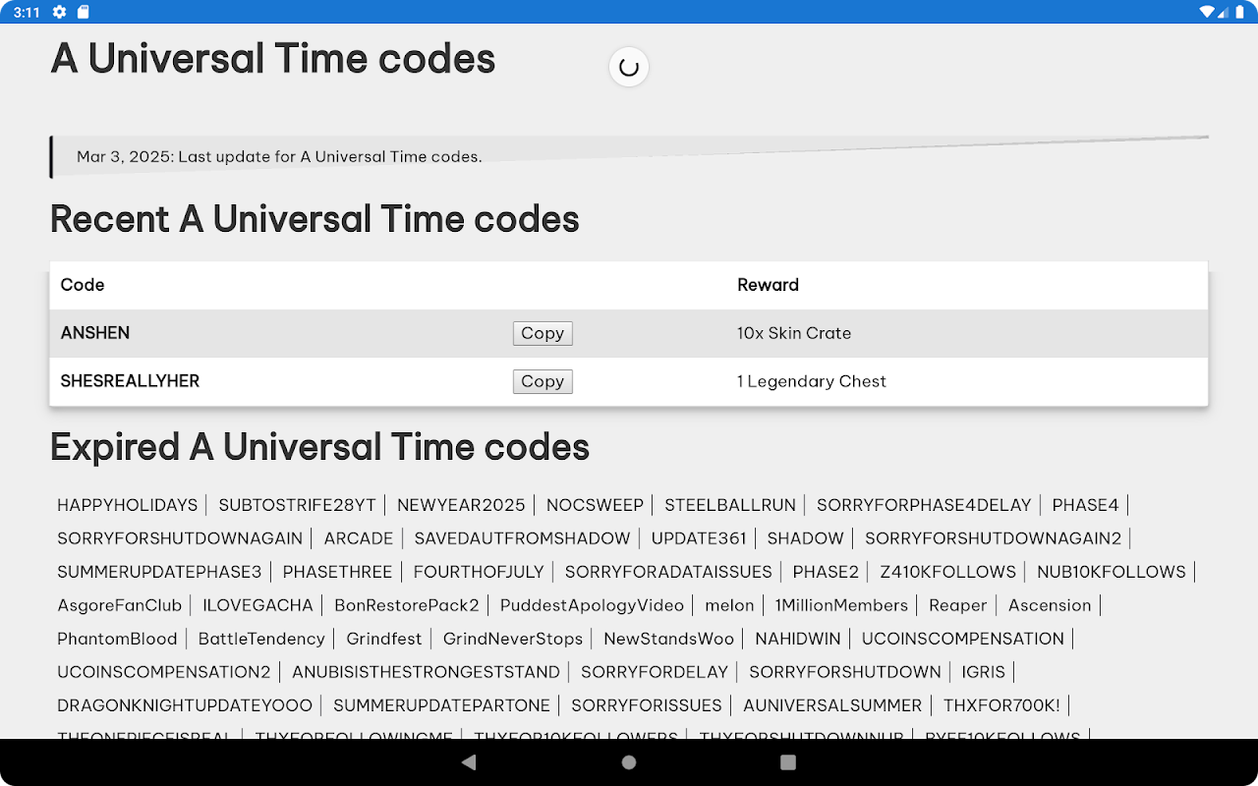This screenshot has width=1258, height=786.
Task: Tap expired code PHASE4
Action: point(1086,505)
